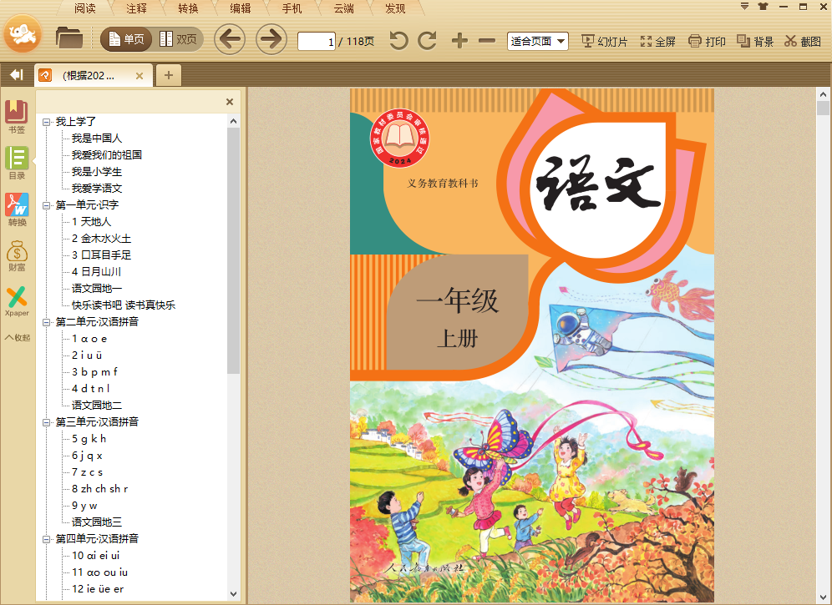Enter 全屏 fullscreen mode
832x605 pixels.
pos(657,42)
